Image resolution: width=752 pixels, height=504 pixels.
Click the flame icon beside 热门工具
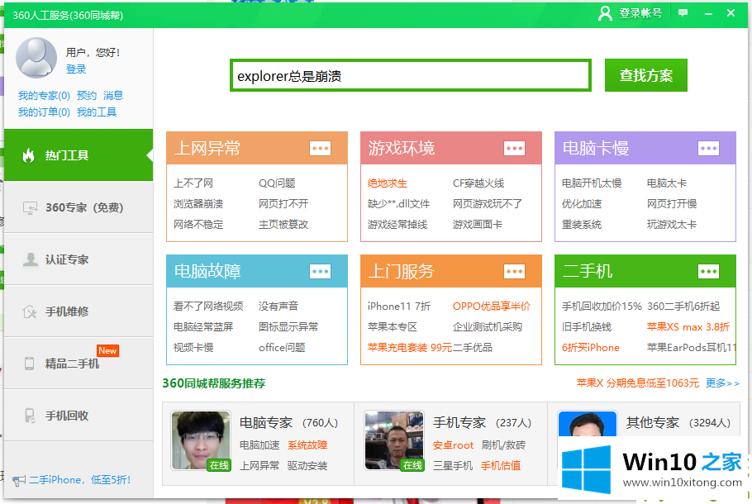(x=29, y=155)
